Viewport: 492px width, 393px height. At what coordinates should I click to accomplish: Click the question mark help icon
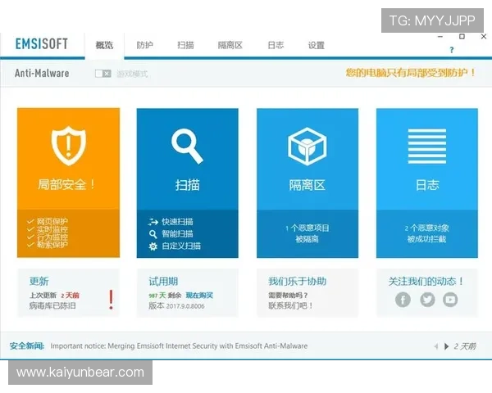pyautogui.click(x=451, y=51)
